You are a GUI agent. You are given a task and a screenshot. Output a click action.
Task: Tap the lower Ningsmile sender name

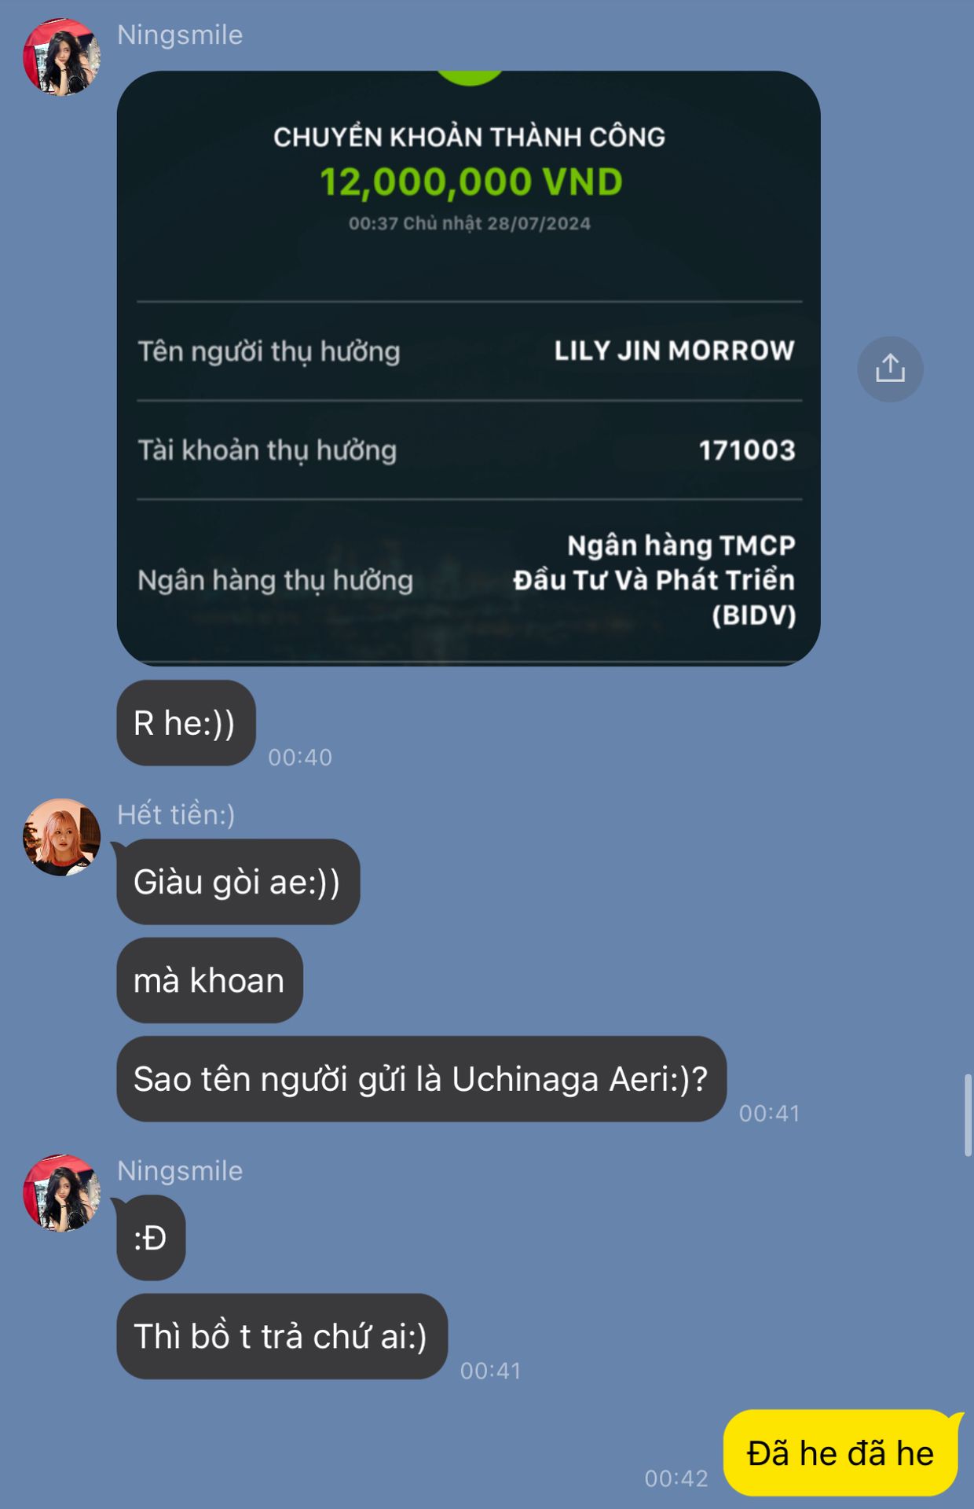(180, 1170)
